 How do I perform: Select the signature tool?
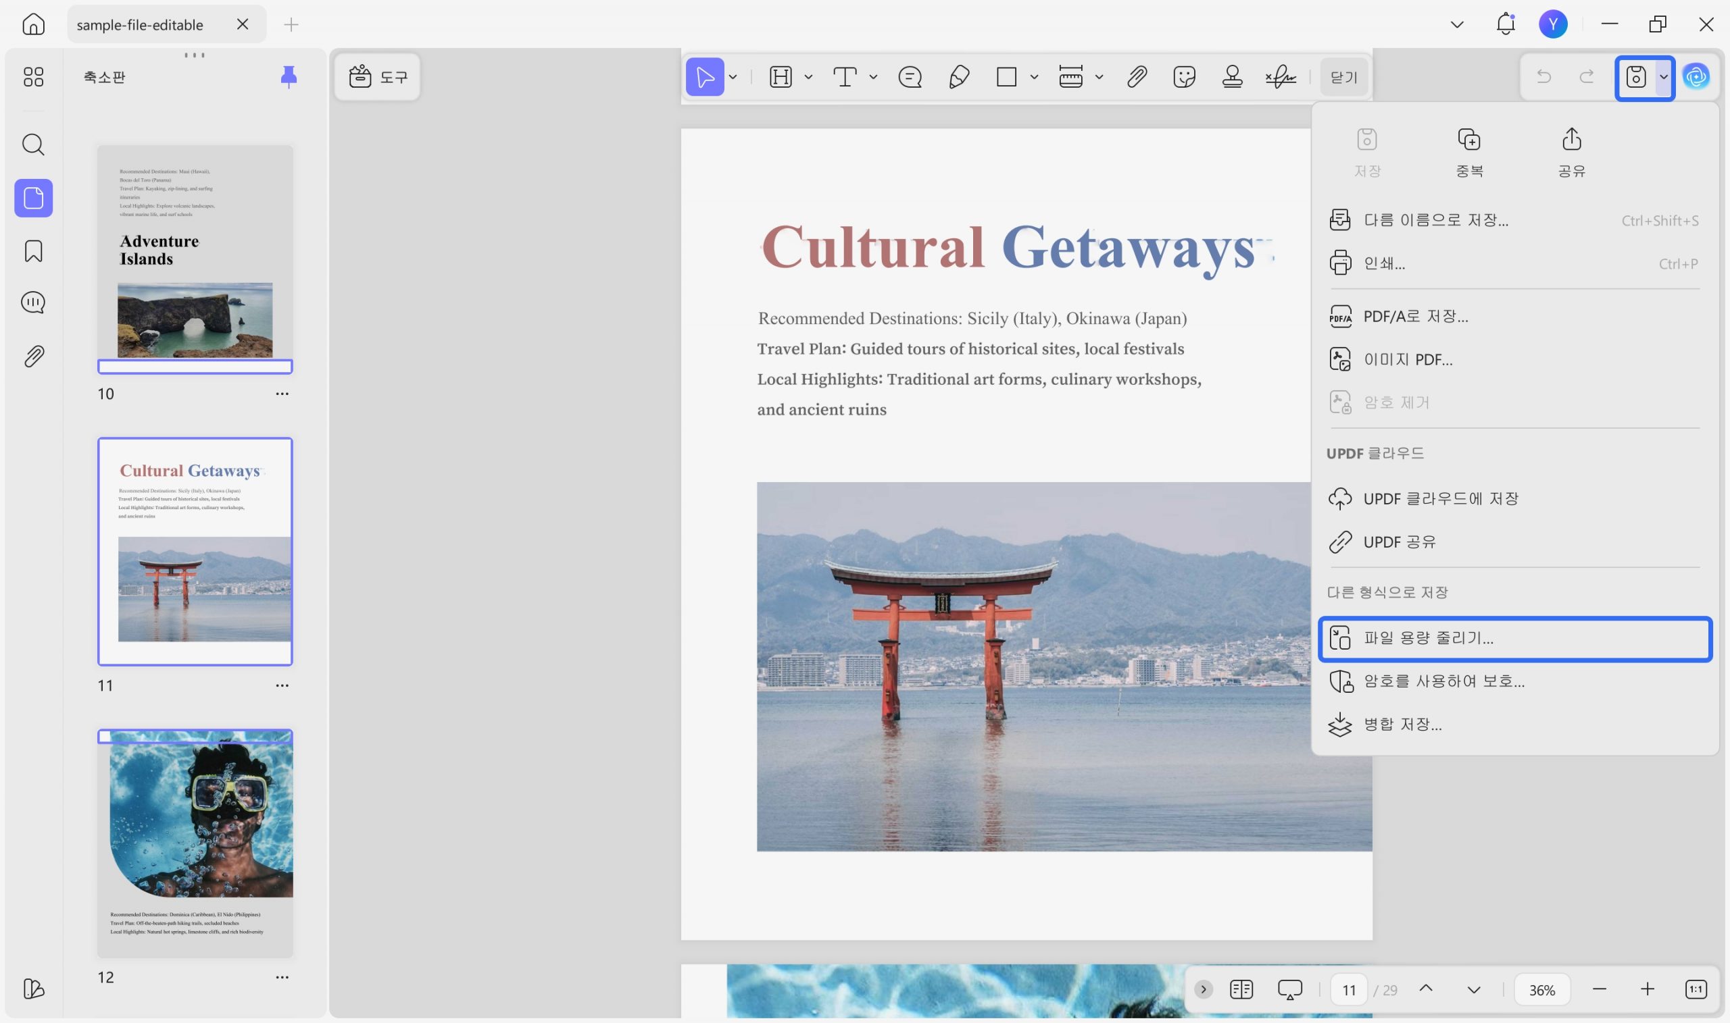pyautogui.click(x=1280, y=76)
